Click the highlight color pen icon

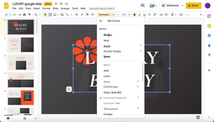(155, 15)
